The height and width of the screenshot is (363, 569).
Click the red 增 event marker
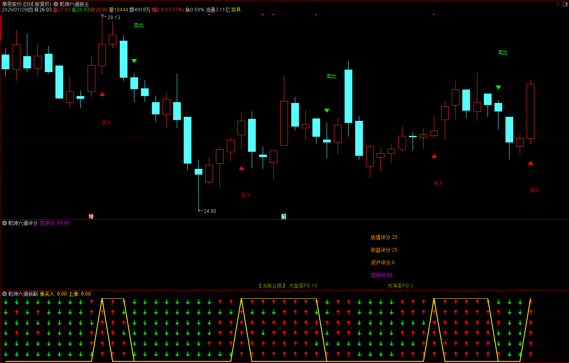91,216
